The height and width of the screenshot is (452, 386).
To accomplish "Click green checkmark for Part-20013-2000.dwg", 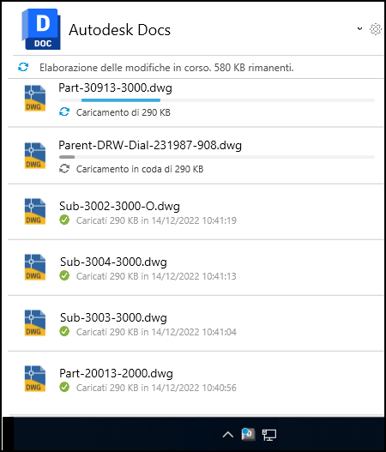I will click(64, 387).
